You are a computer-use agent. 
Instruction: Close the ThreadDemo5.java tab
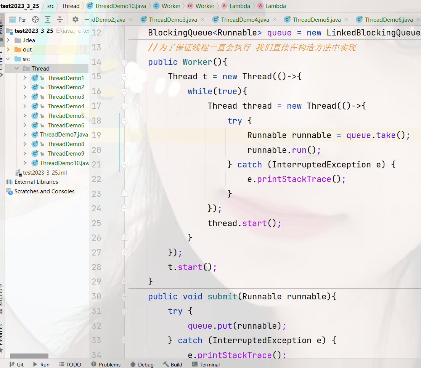(x=346, y=19)
